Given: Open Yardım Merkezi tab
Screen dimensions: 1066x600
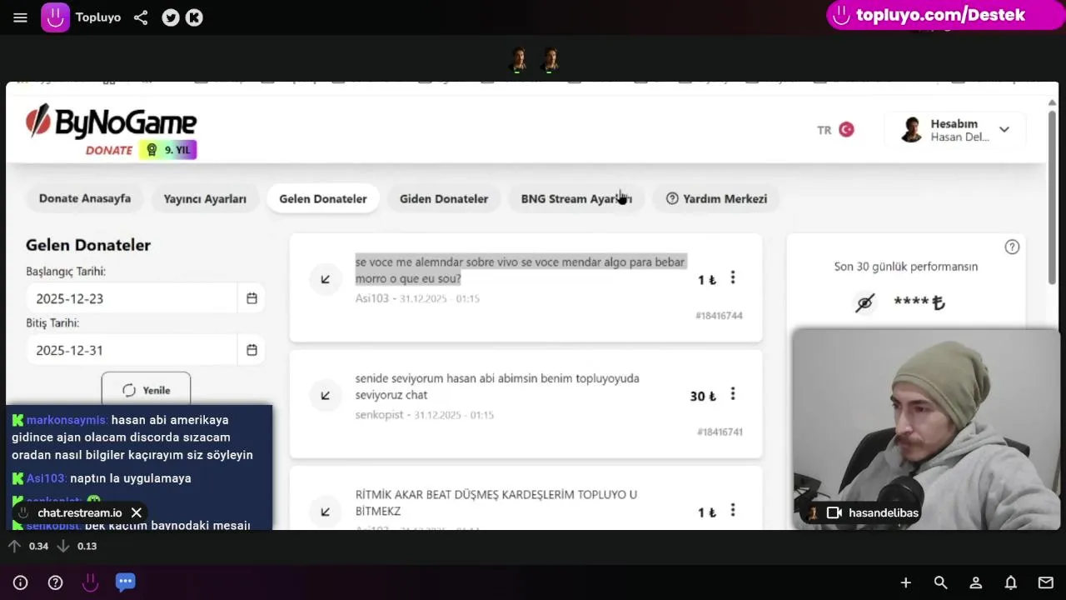Looking at the screenshot, I should (716, 198).
